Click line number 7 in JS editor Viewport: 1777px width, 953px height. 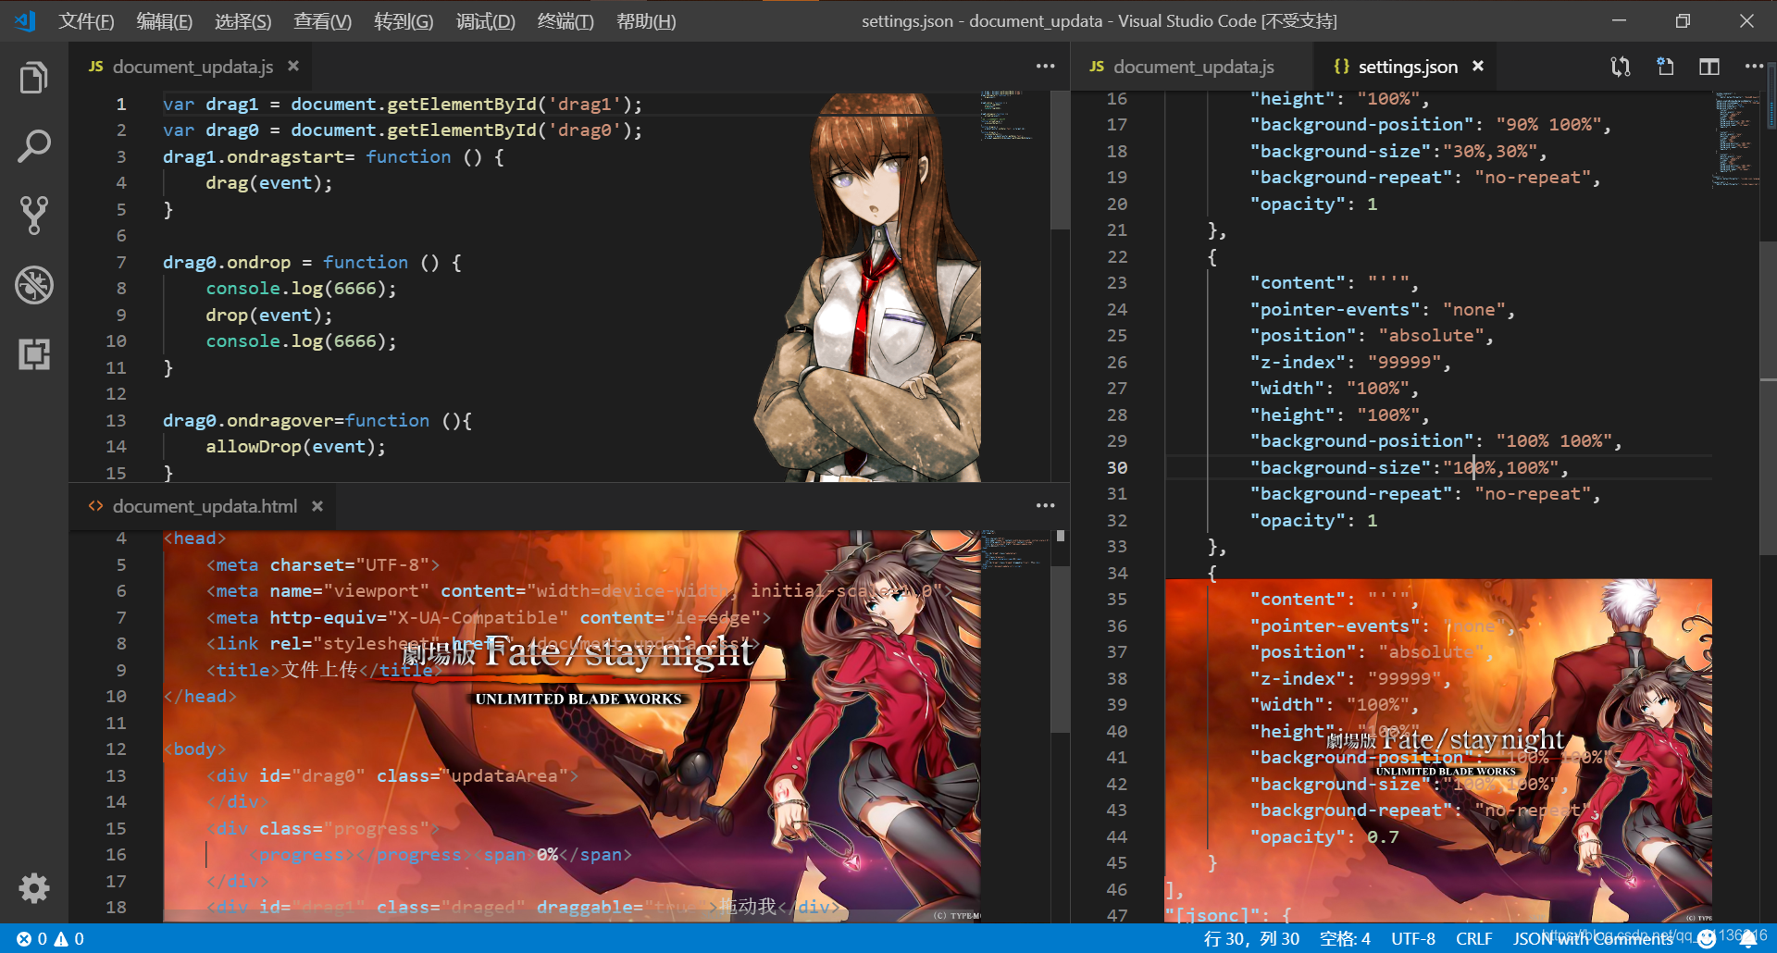click(x=121, y=262)
